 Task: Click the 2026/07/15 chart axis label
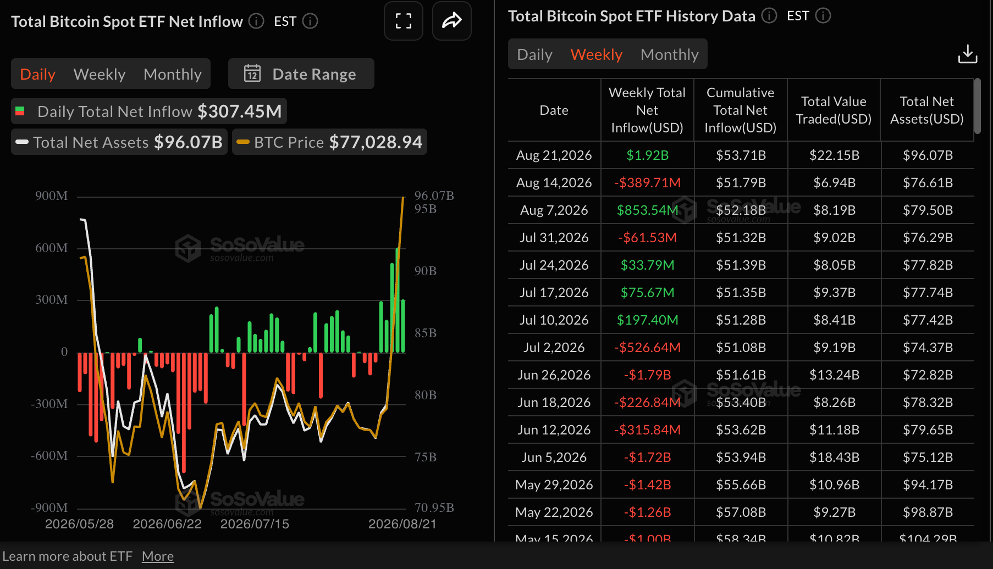coord(255,524)
